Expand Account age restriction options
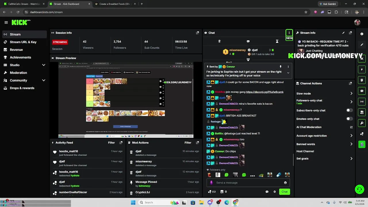 pos(351,136)
